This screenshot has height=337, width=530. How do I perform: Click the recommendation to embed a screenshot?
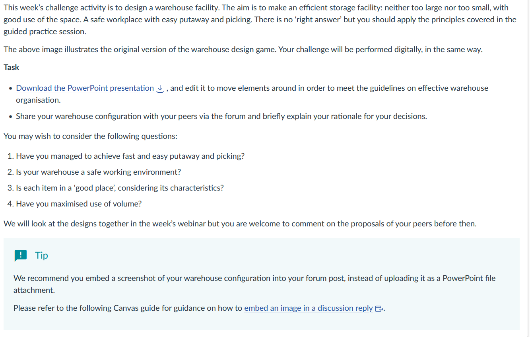[254, 284]
